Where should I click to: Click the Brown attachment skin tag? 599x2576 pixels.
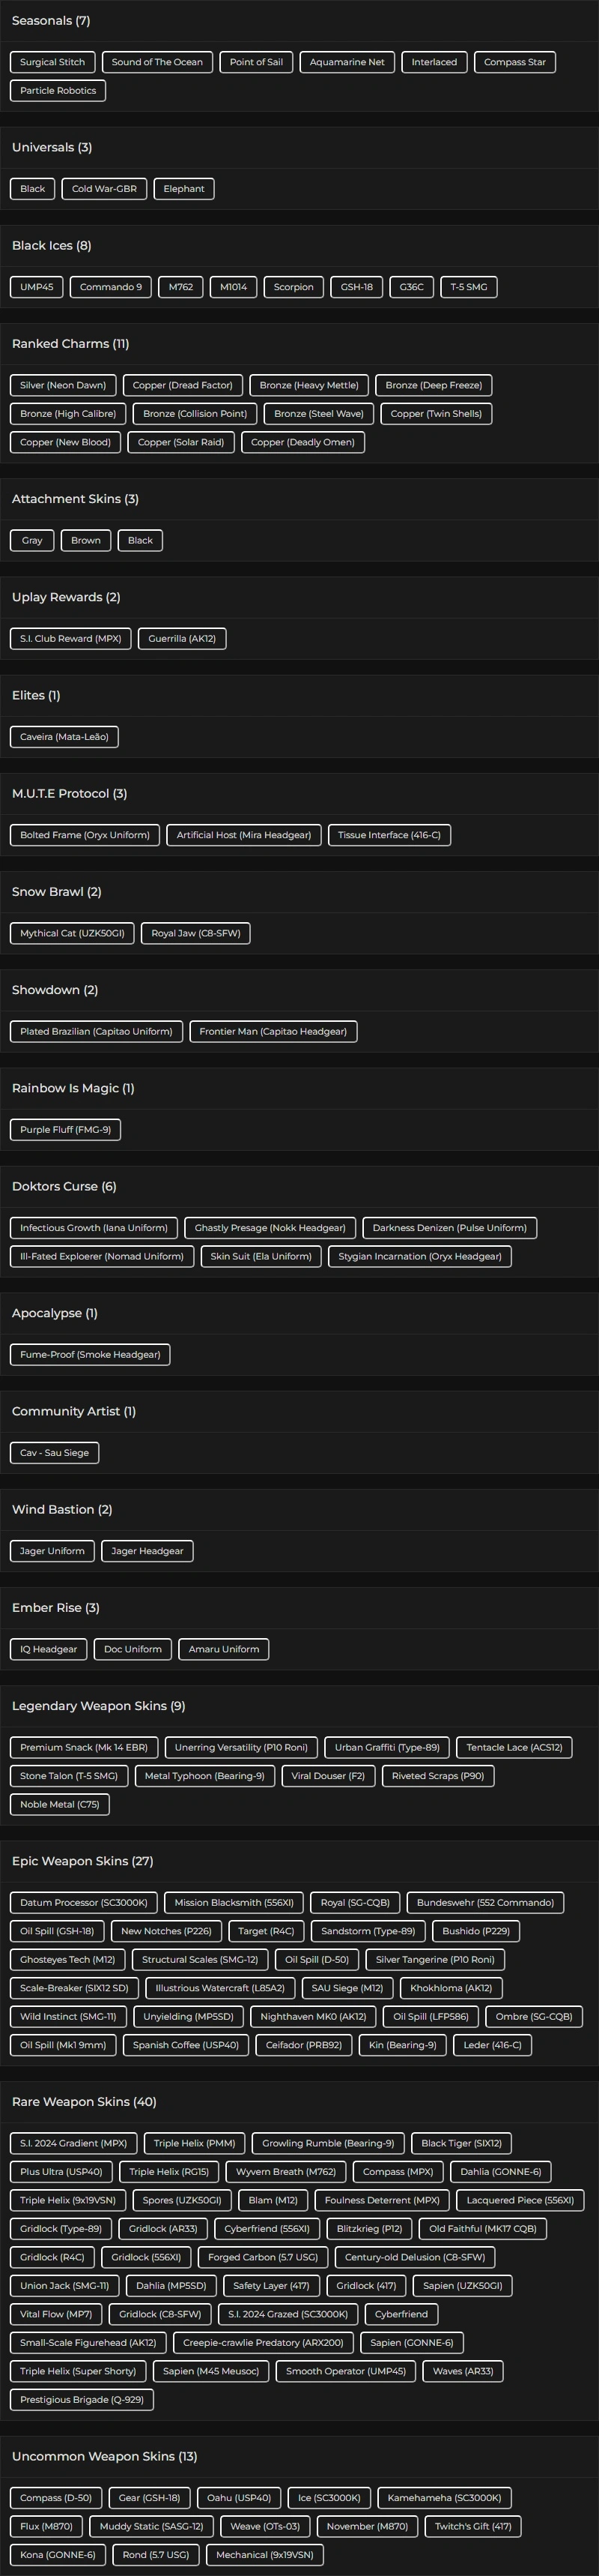86,540
